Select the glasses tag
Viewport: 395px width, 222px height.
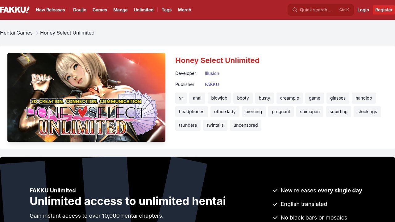coord(338,98)
